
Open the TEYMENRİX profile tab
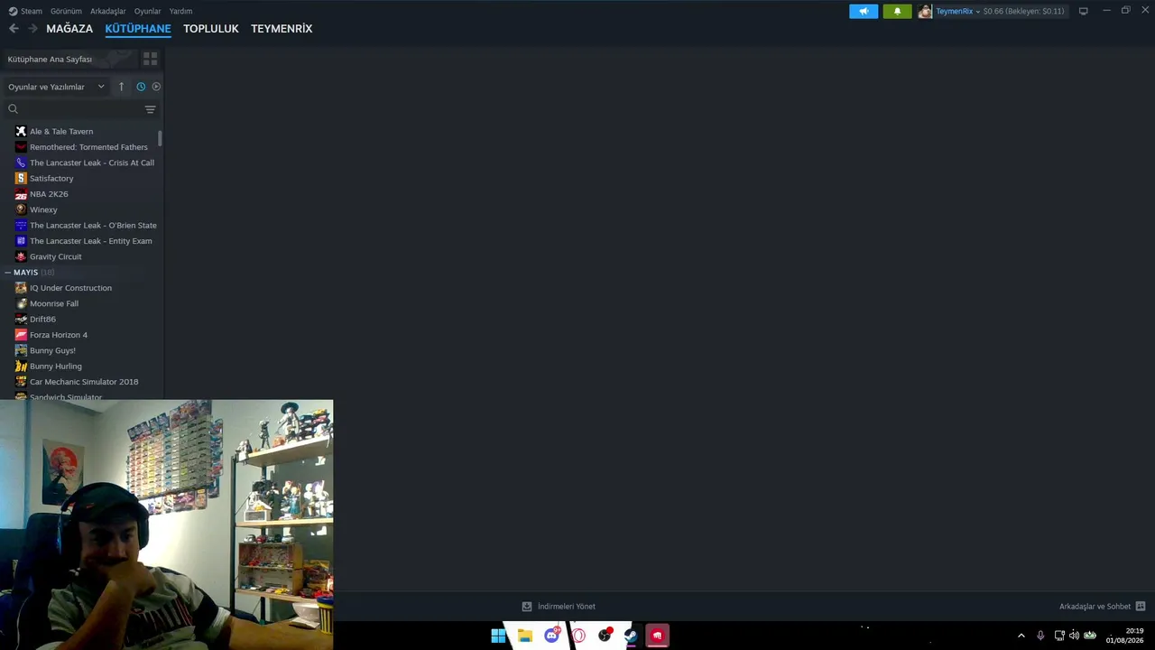click(x=282, y=29)
